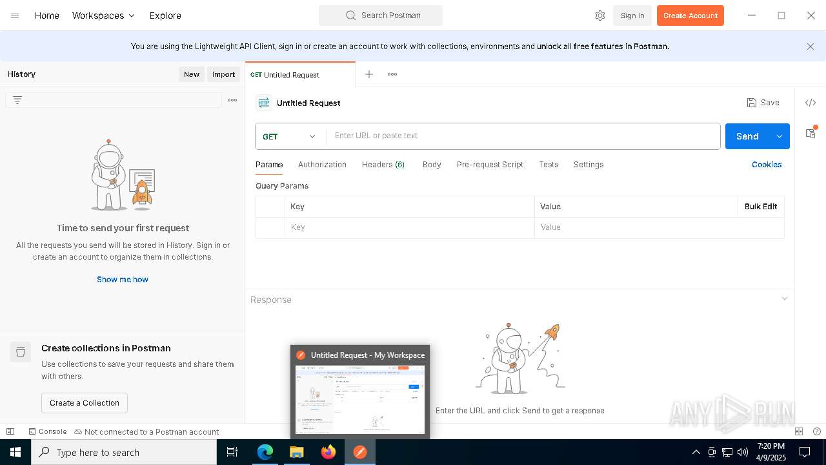Open the Tests tab
The width and height of the screenshot is (826, 465).
(x=549, y=165)
